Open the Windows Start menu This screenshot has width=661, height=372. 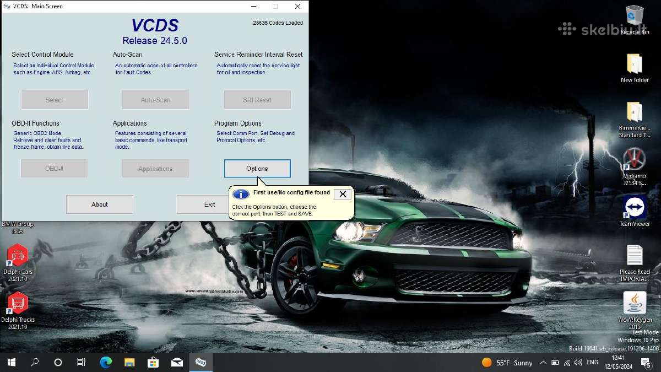(11, 362)
